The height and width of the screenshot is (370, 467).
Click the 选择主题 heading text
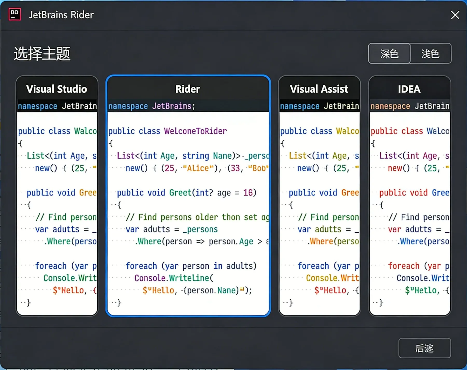[x=42, y=54]
